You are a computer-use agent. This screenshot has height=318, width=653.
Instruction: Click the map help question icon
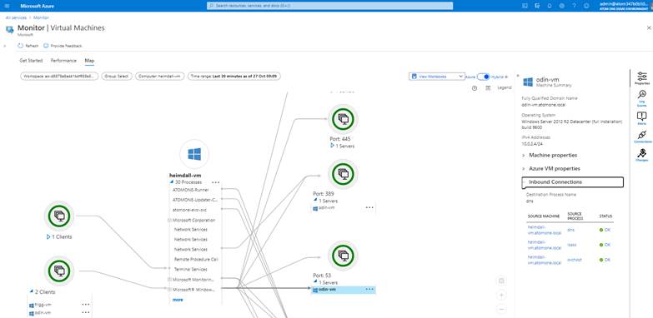[475, 88]
